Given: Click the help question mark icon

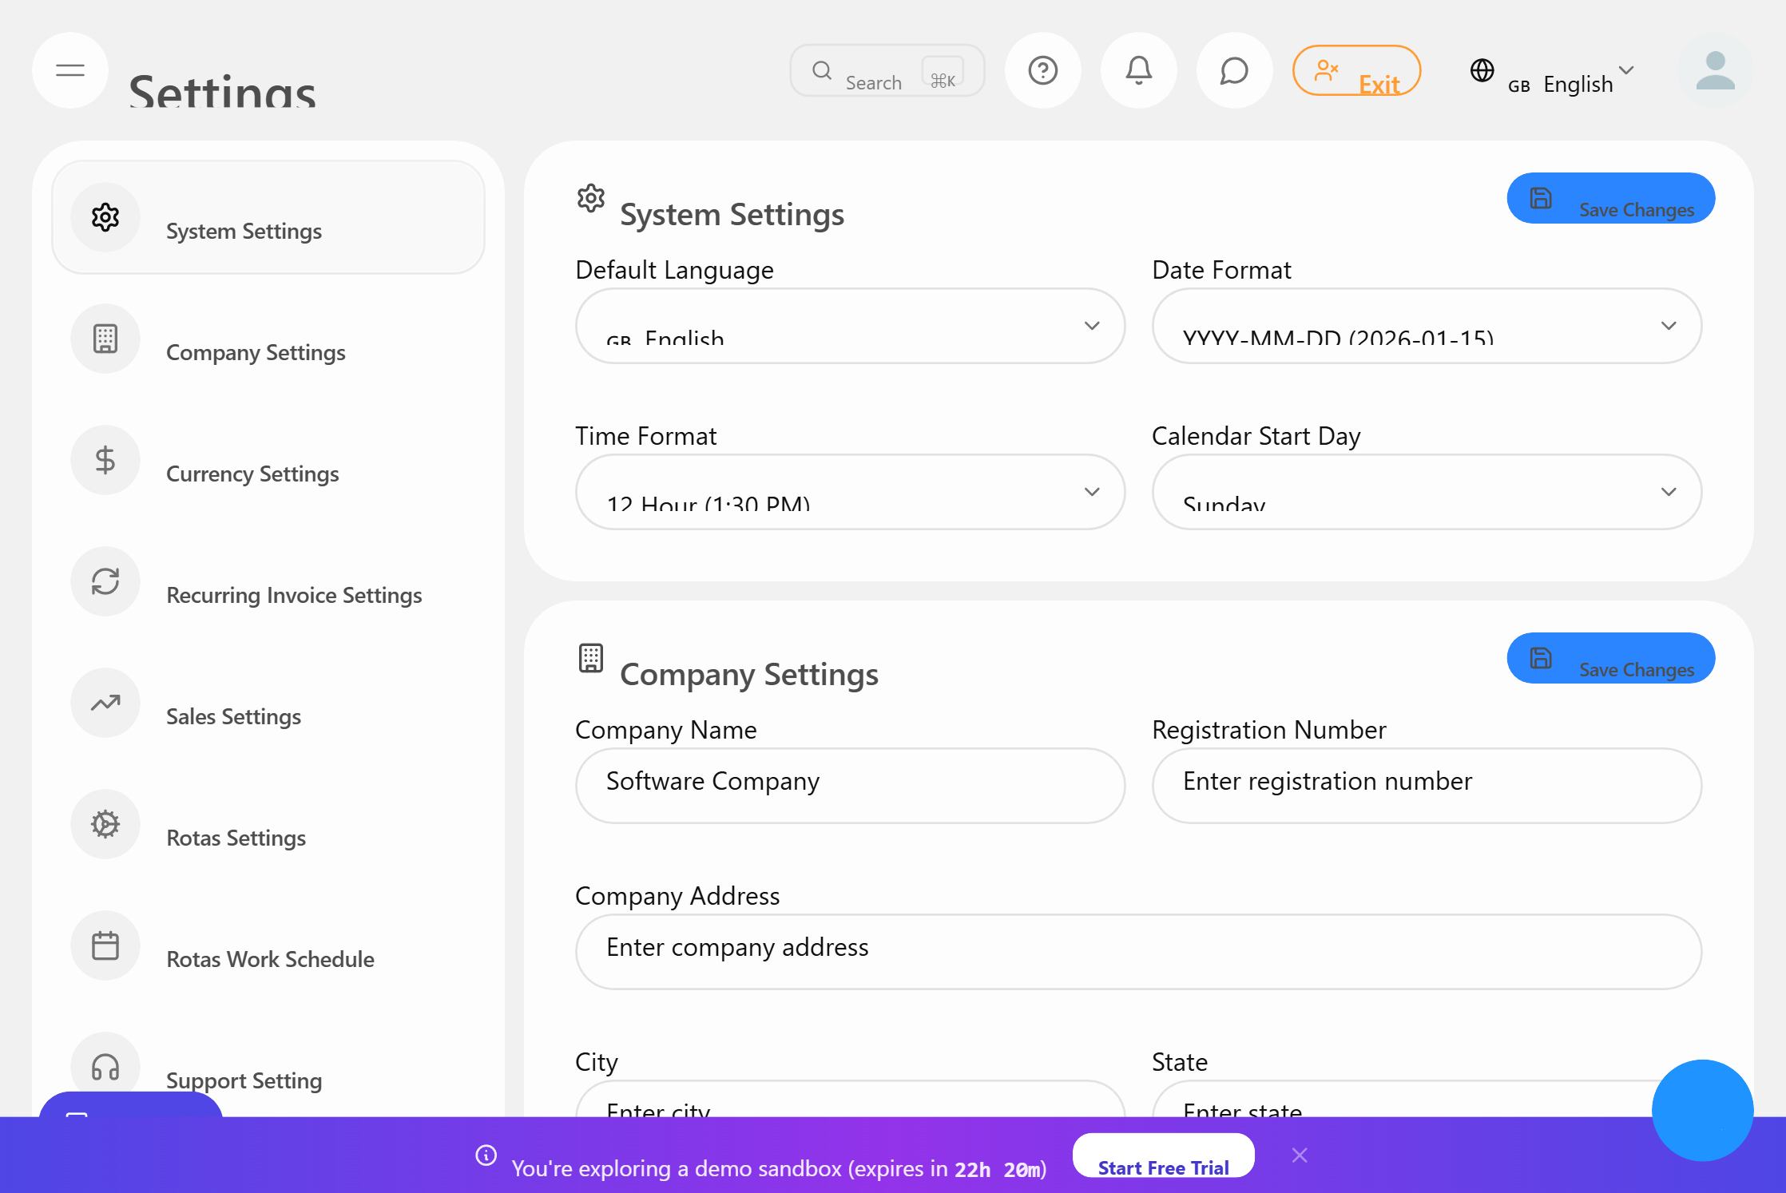Looking at the screenshot, I should [x=1042, y=70].
